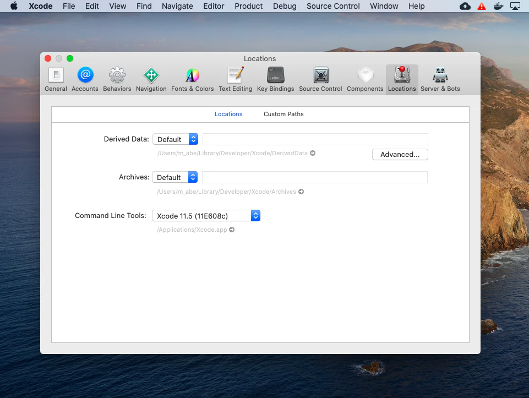The height and width of the screenshot is (398, 529).
Task: Open the Source Control preferences pane
Action: click(x=320, y=80)
